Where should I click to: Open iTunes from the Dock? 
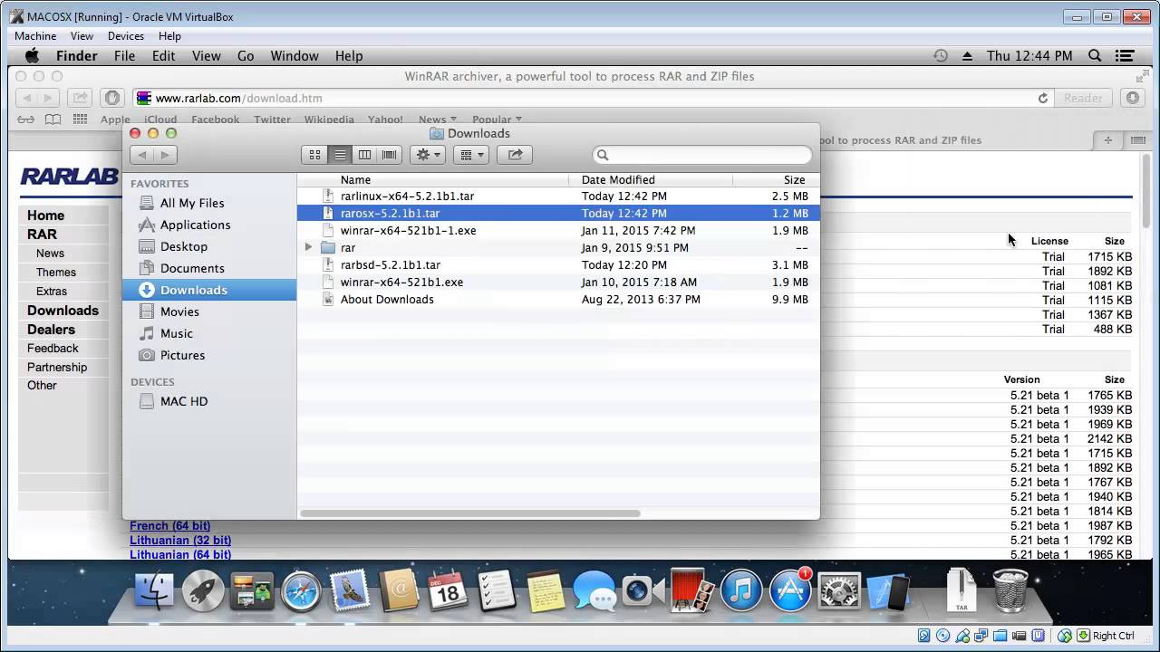740,590
